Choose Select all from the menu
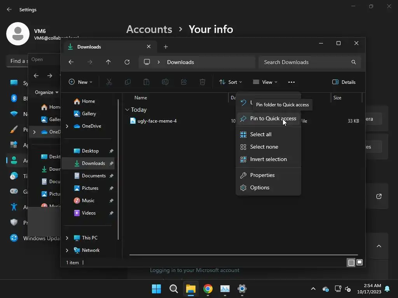The image size is (398, 298). (268, 134)
